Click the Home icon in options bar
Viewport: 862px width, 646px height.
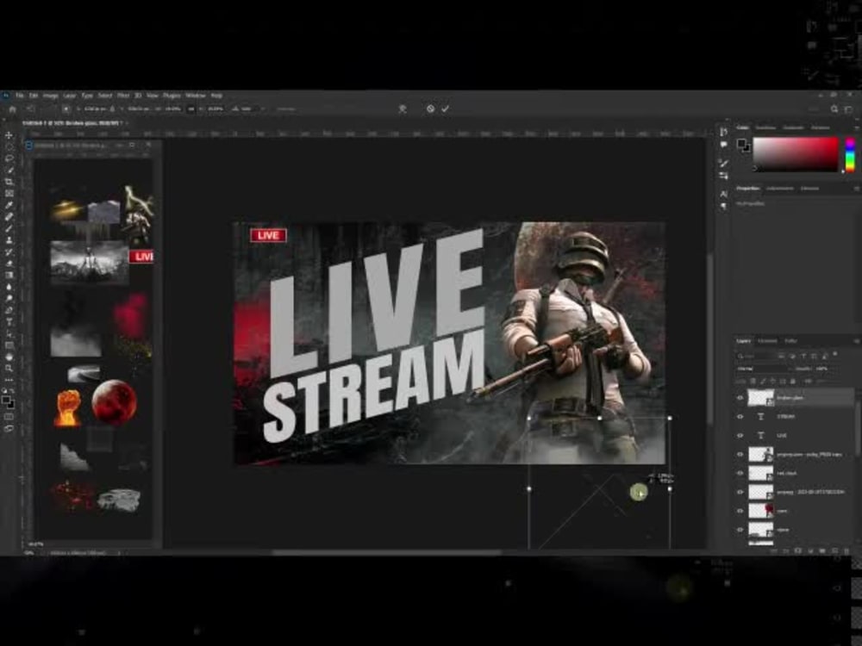pyautogui.click(x=12, y=109)
